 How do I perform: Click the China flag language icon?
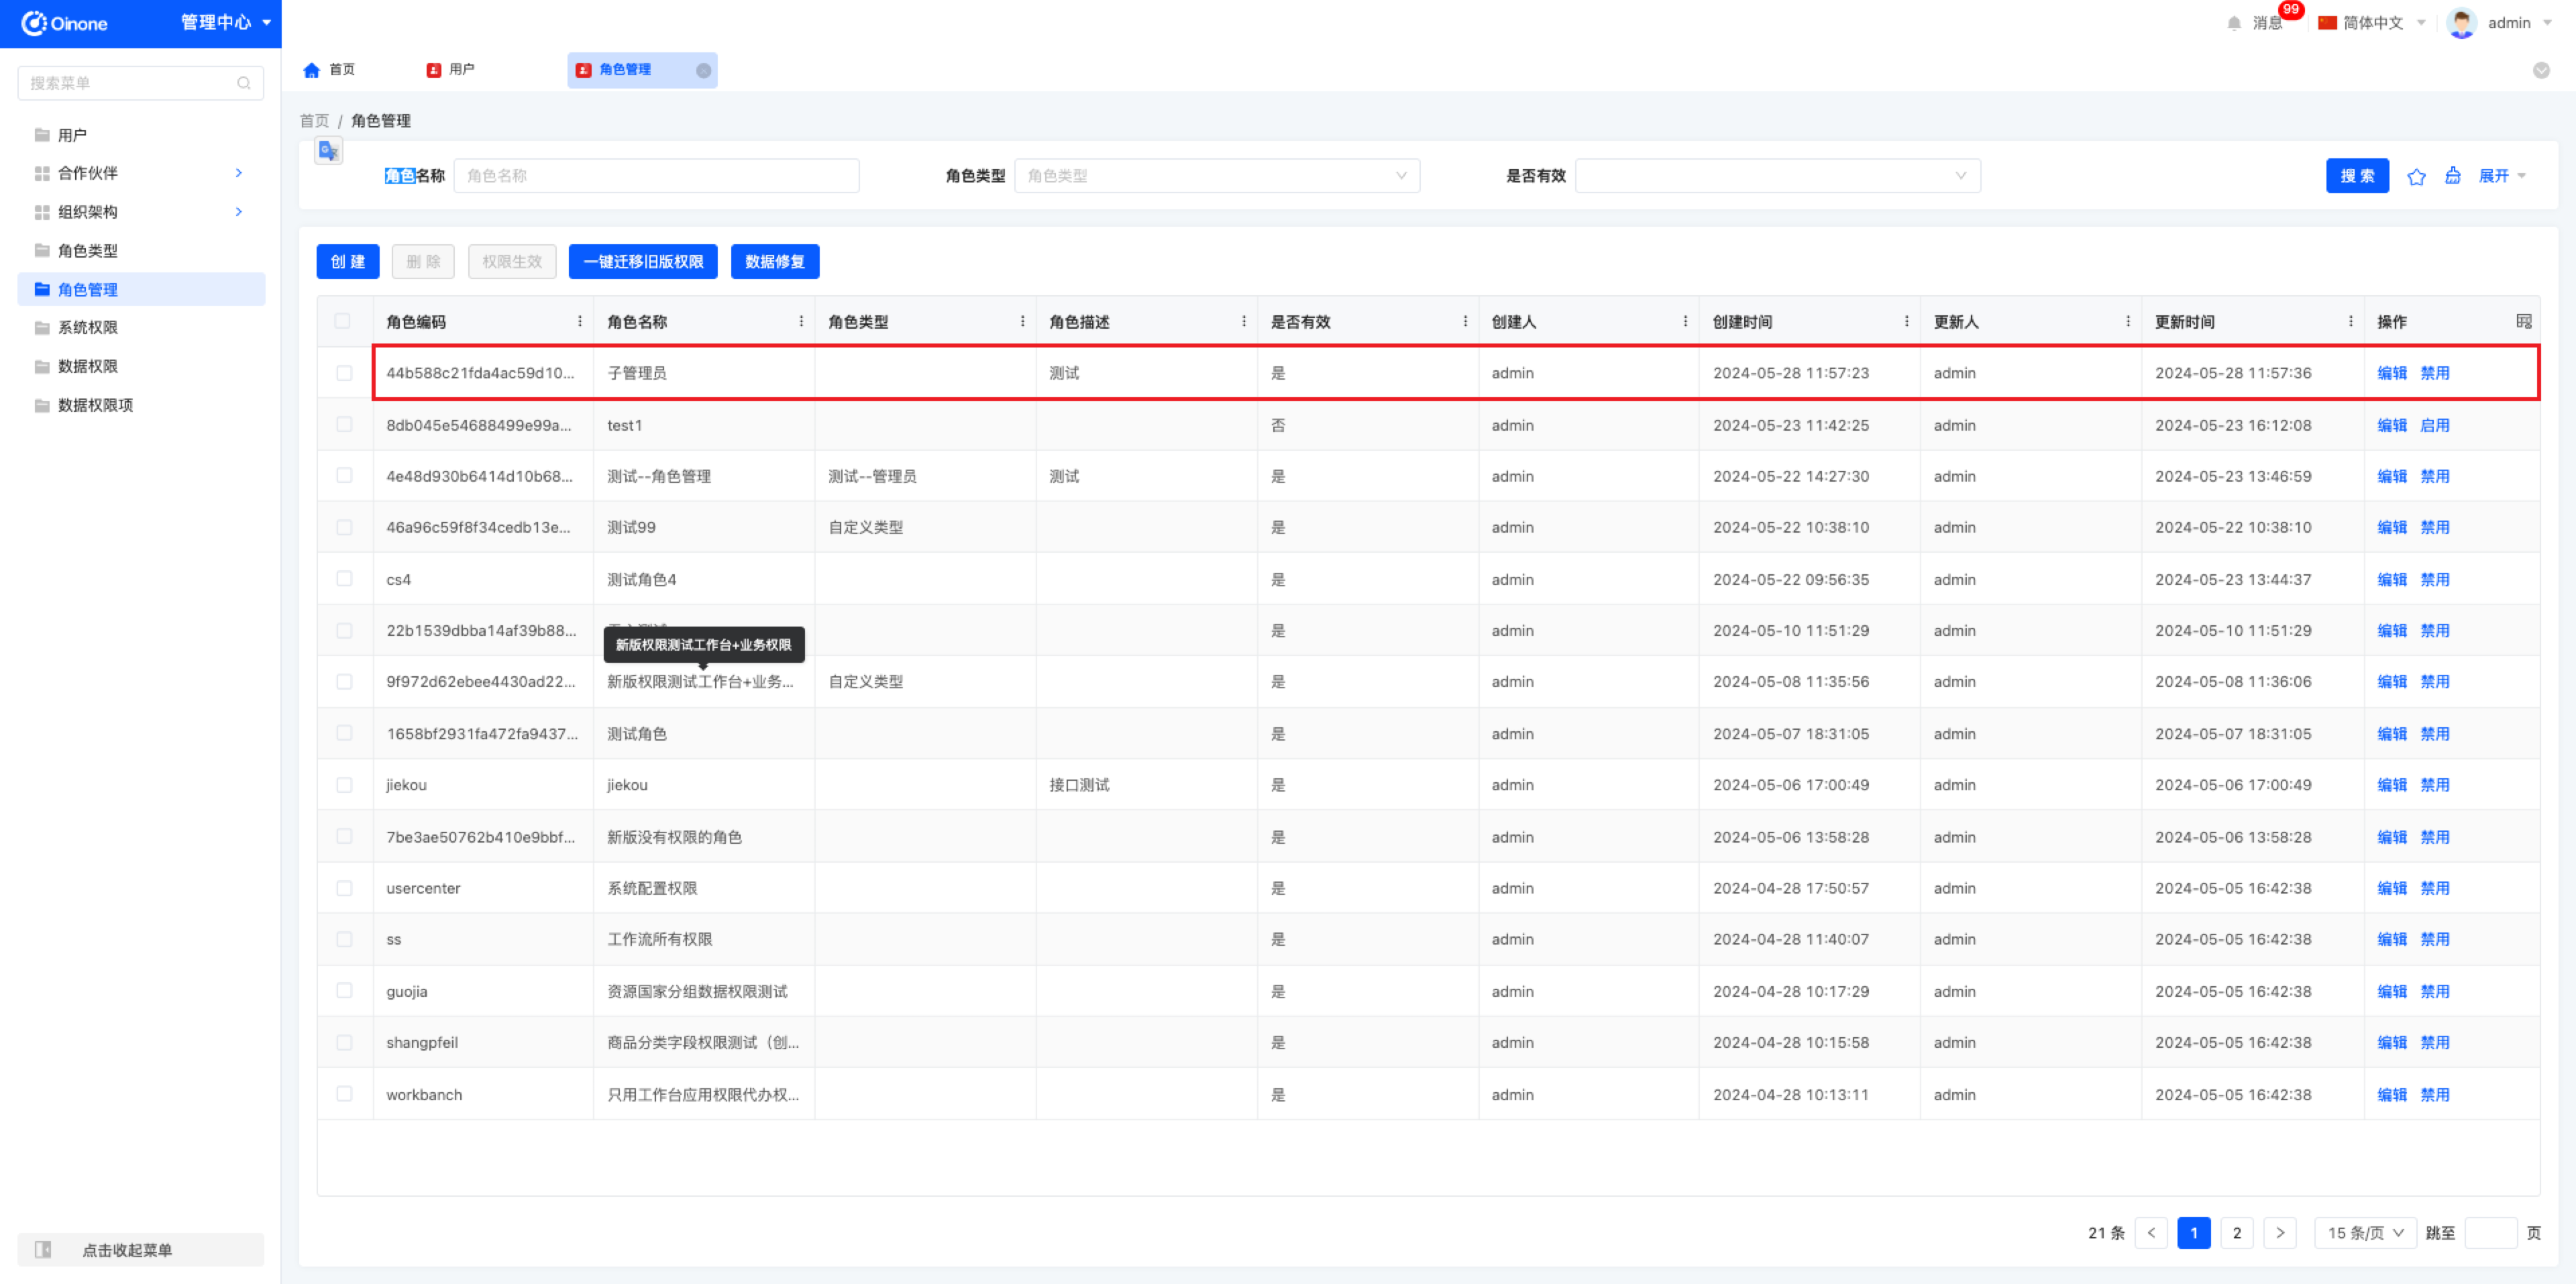2327,23
